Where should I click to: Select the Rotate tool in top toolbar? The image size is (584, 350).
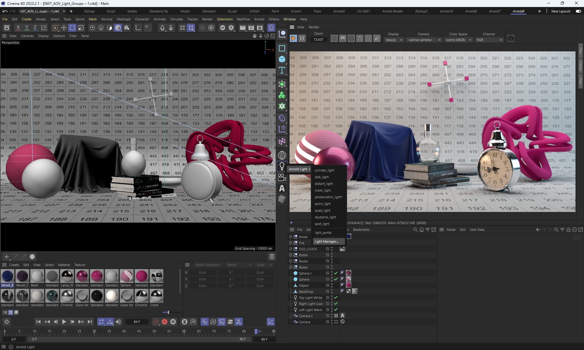click(x=72, y=28)
